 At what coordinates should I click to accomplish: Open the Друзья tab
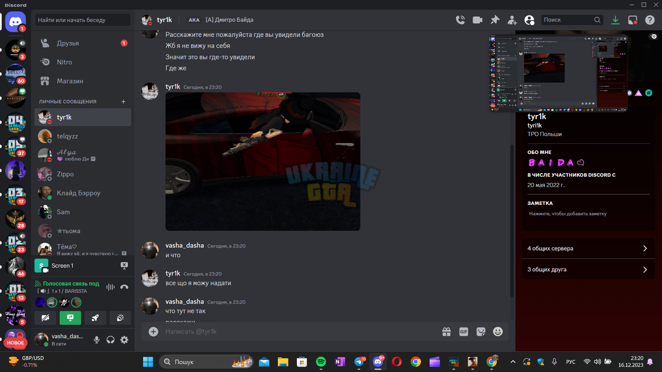(83, 43)
